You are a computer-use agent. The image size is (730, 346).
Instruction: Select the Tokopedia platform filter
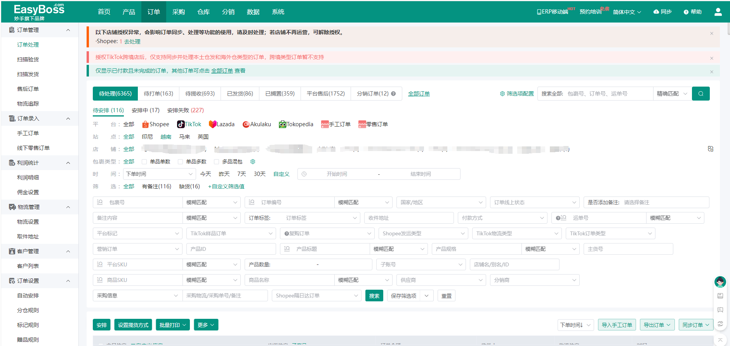point(296,124)
